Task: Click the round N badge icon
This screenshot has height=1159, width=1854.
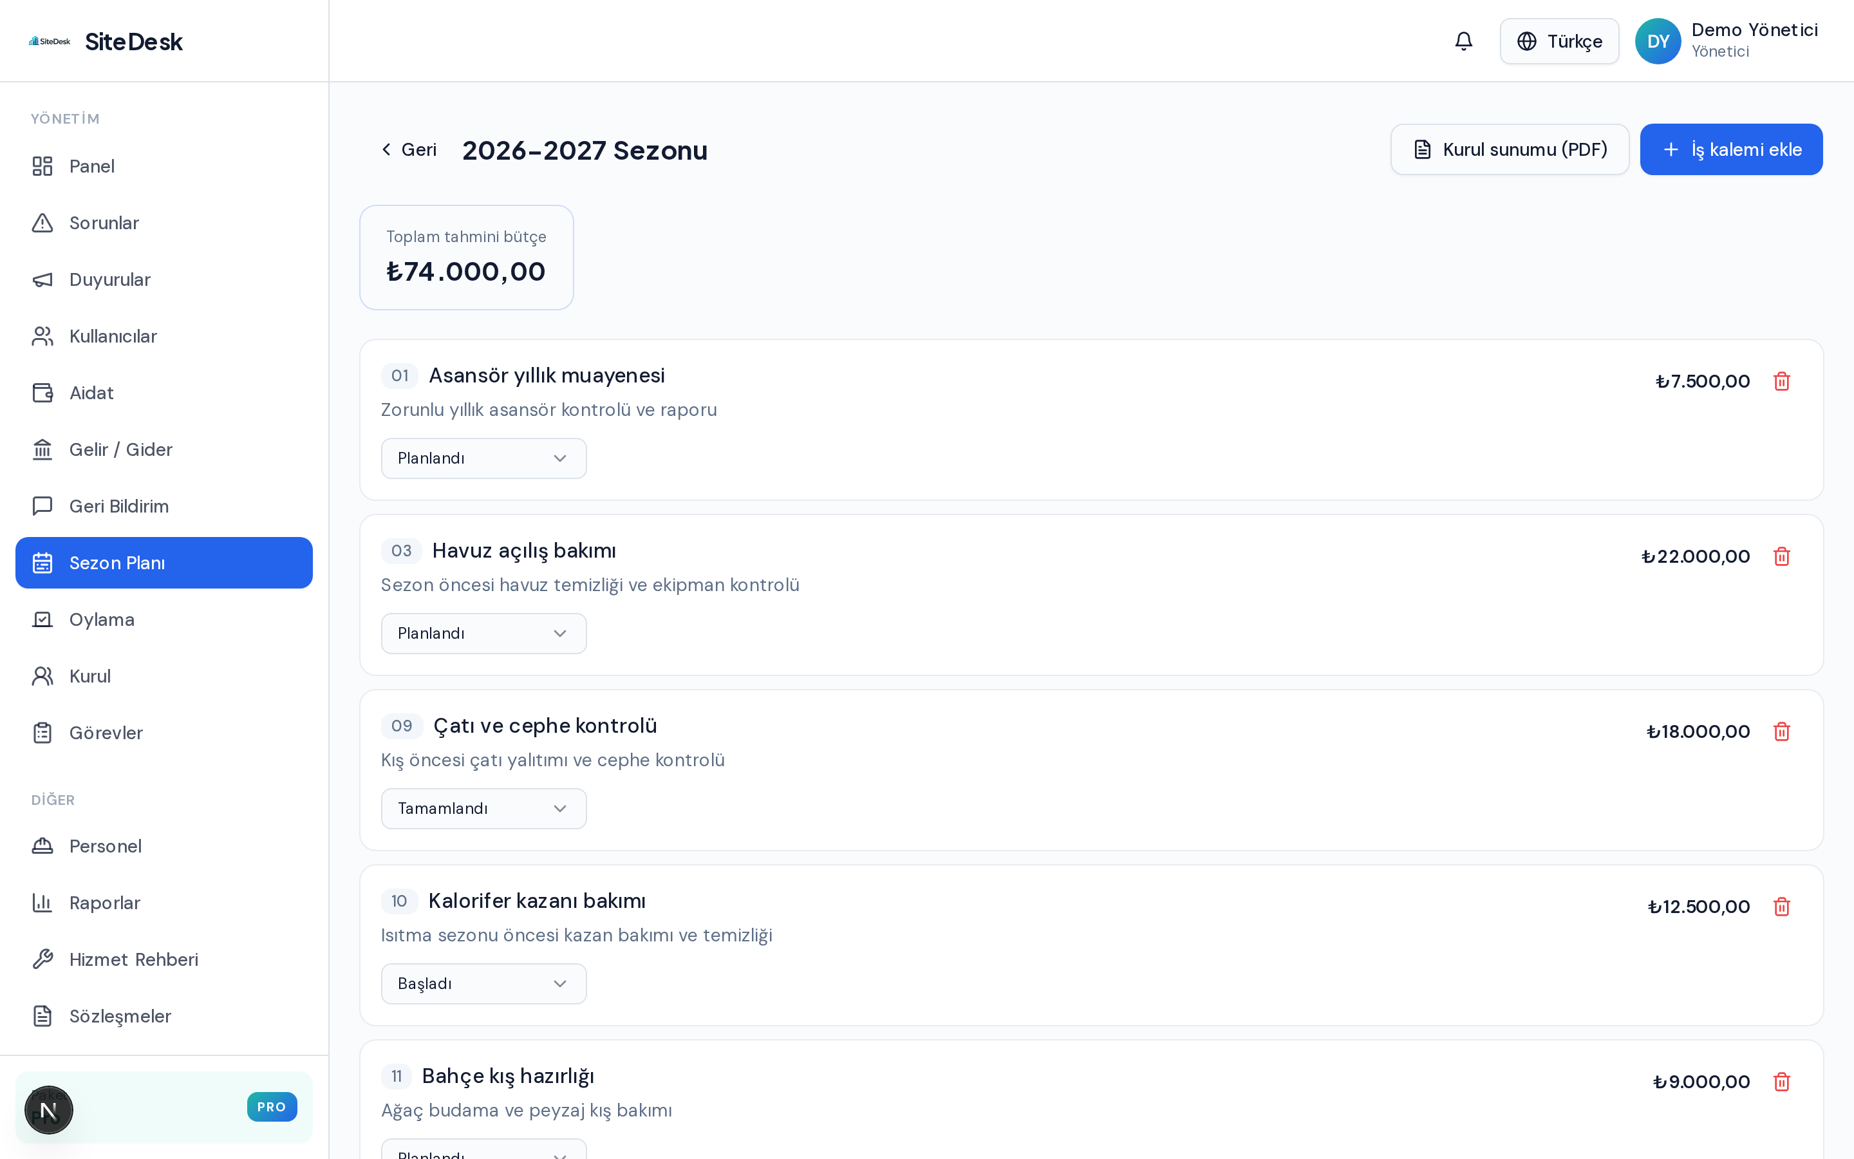Action: tap(49, 1109)
